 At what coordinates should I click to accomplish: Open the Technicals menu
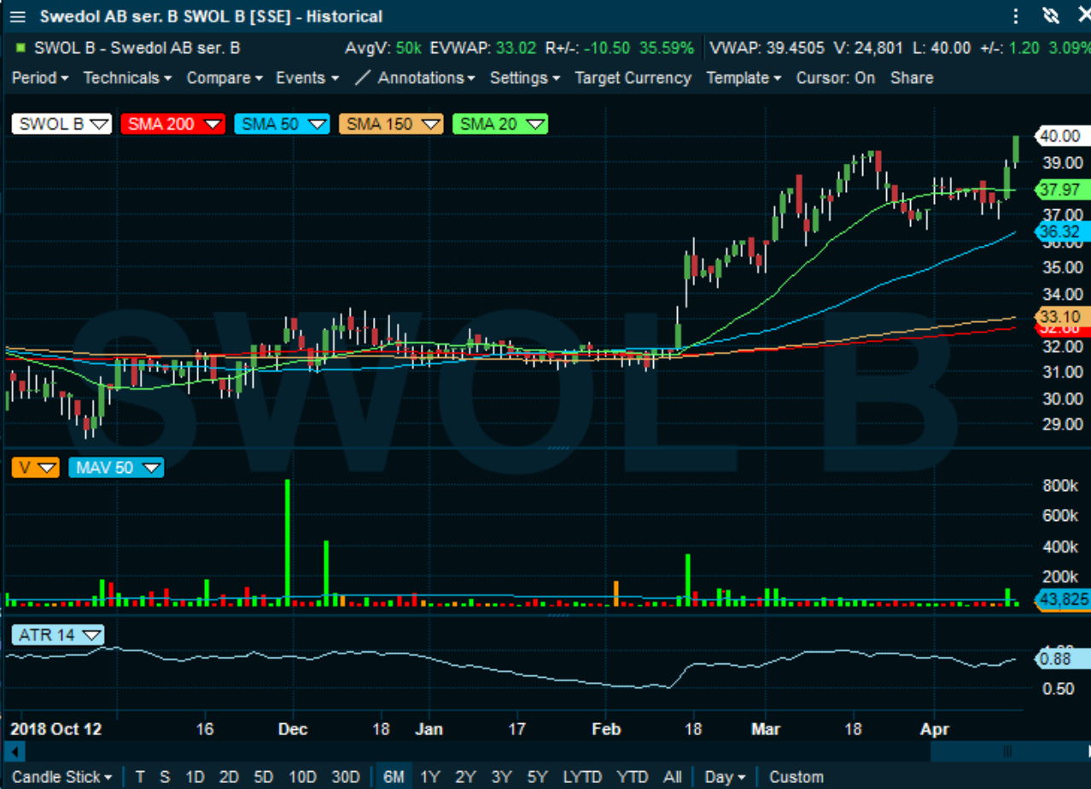pos(127,78)
